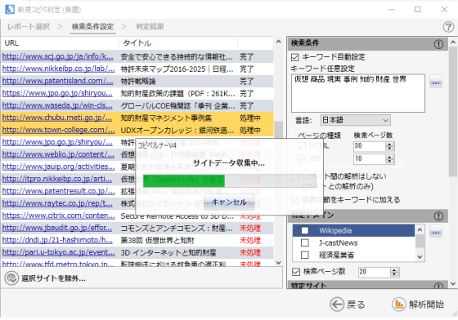This screenshot has height=320, width=458.
Task: Open the www.scj.go.jp URL link
Action: [x=57, y=56]
